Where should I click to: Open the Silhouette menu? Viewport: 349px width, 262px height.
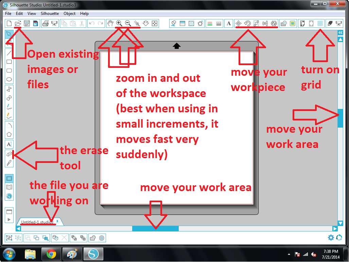pyautogui.click(x=50, y=14)
